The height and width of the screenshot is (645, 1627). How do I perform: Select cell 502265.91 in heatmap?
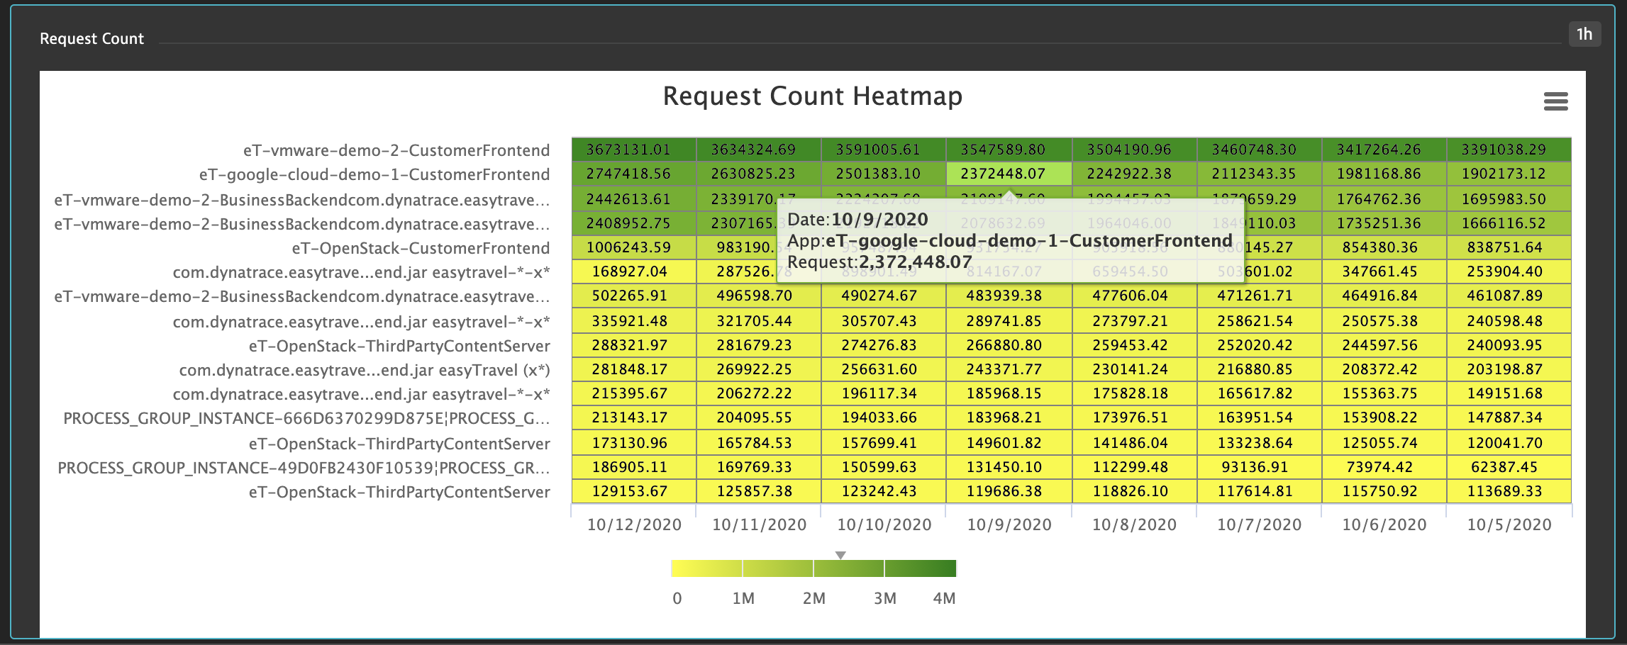coord(634,296)
